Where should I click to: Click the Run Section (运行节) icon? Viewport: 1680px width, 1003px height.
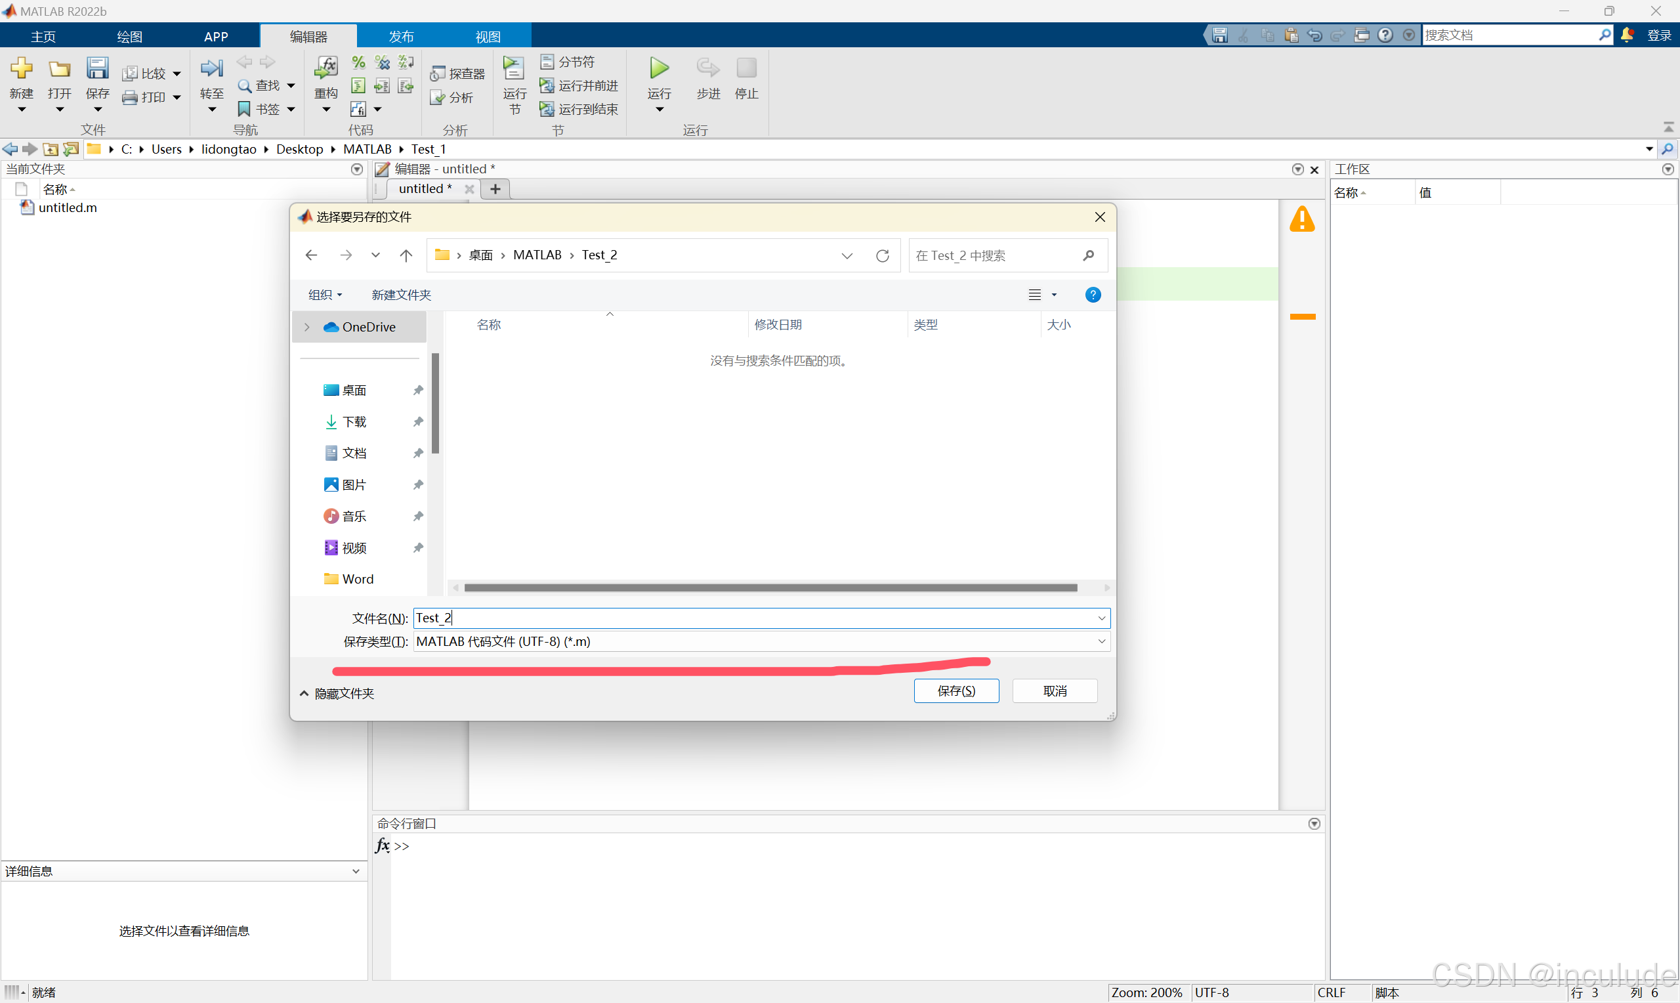pyautogui.click(x=514, y=68)
